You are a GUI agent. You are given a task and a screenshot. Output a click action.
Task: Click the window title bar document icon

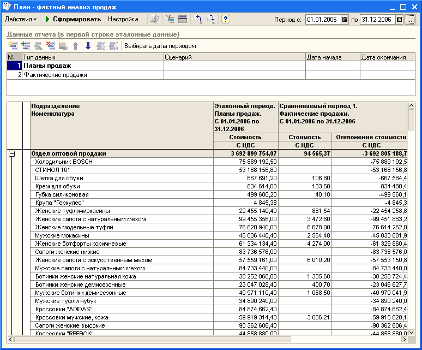pos(7,7)
